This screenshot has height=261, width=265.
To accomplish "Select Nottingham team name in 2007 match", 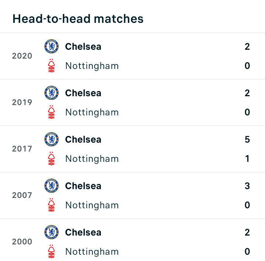I will [x=92, y=205].
